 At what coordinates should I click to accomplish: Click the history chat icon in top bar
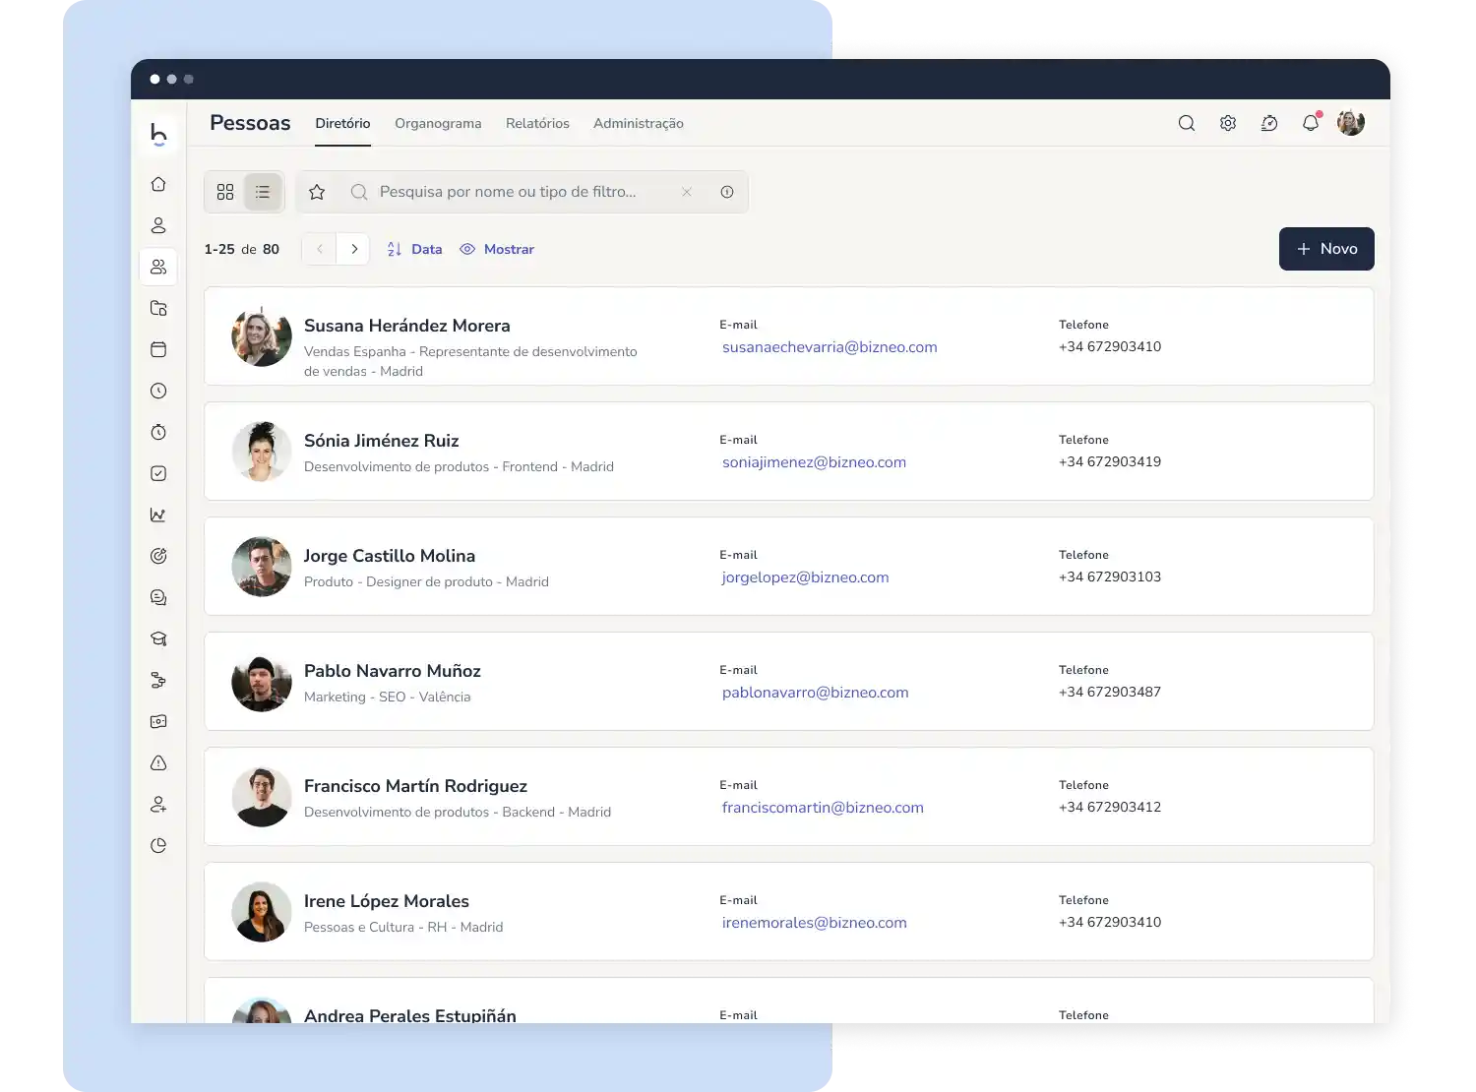[1269, 123]
